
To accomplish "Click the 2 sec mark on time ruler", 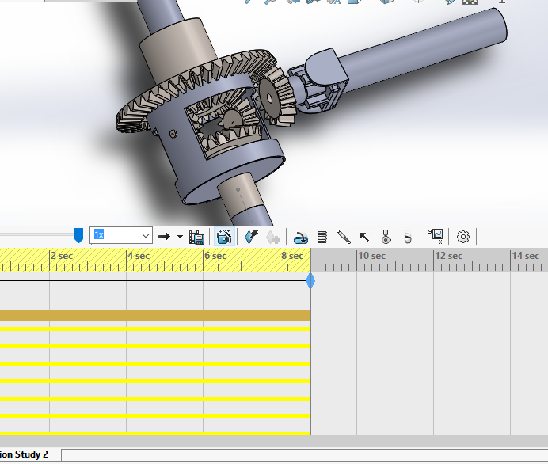I will point(62,256).
